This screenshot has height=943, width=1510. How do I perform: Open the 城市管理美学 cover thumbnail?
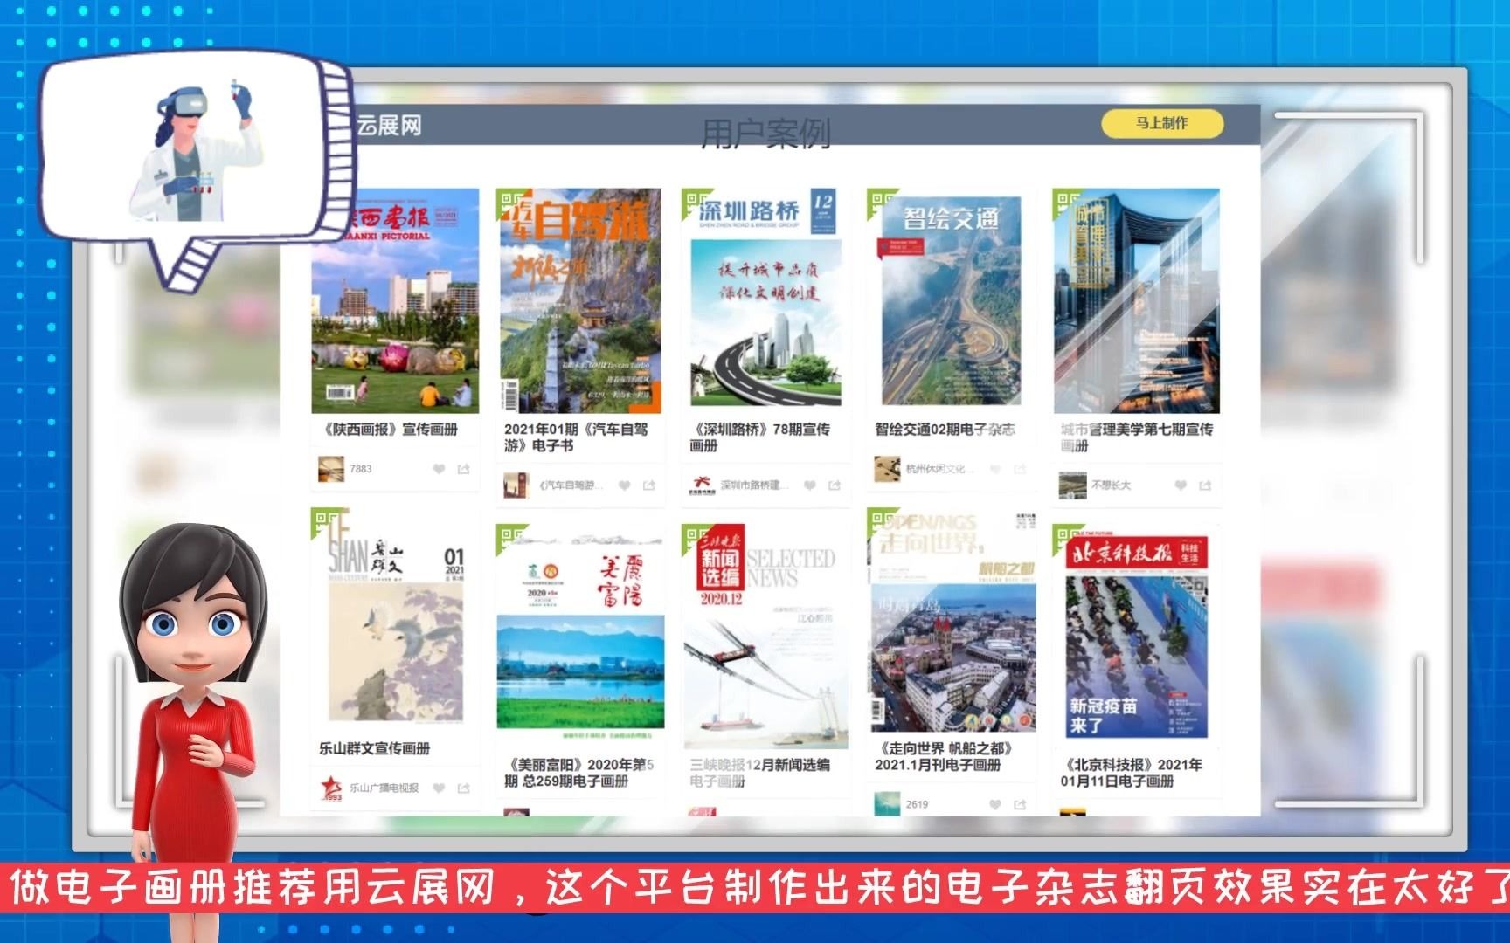coord(1136,300)
